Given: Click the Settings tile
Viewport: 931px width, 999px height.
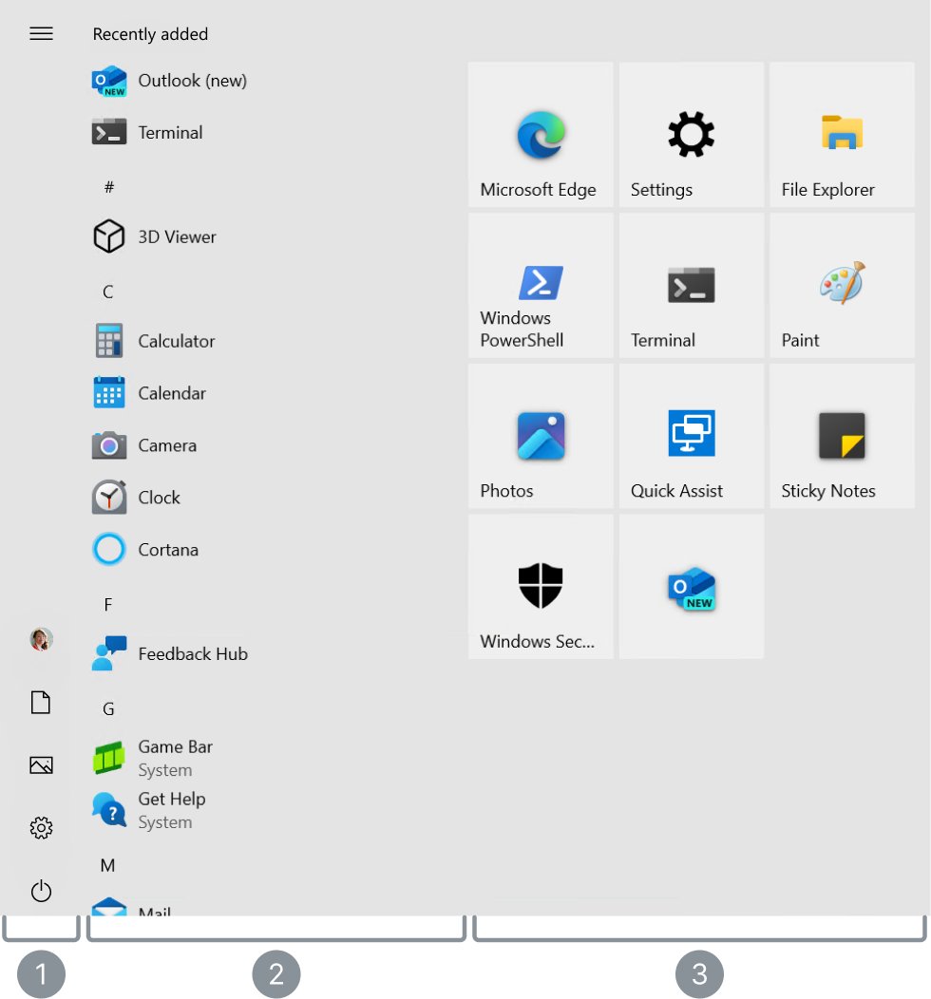Looking at the screenshot, I should pyautogui.click(x=692, y=135).
